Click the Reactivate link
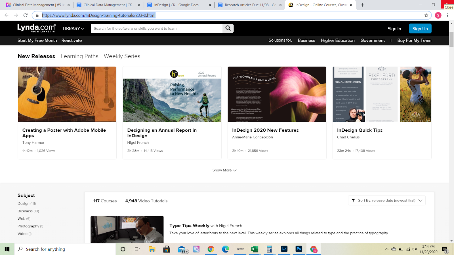 coord(72,40)
